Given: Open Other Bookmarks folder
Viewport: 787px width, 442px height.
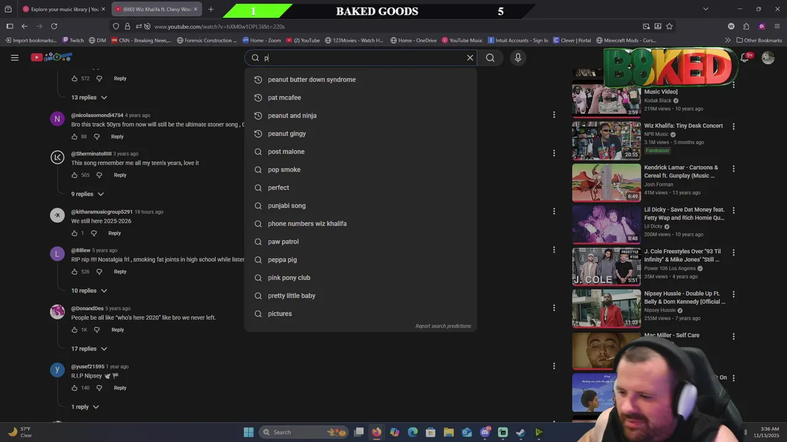Looking at the screenshot, I should pos(759,41).
